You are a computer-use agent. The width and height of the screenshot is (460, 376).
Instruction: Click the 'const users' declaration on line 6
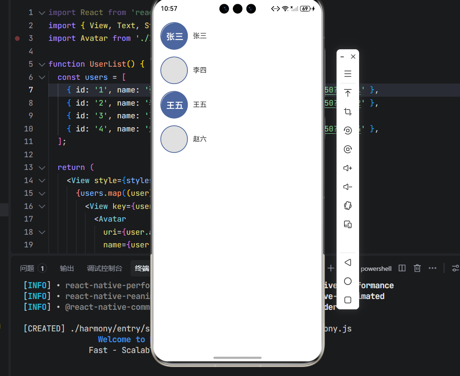(83, 77)
